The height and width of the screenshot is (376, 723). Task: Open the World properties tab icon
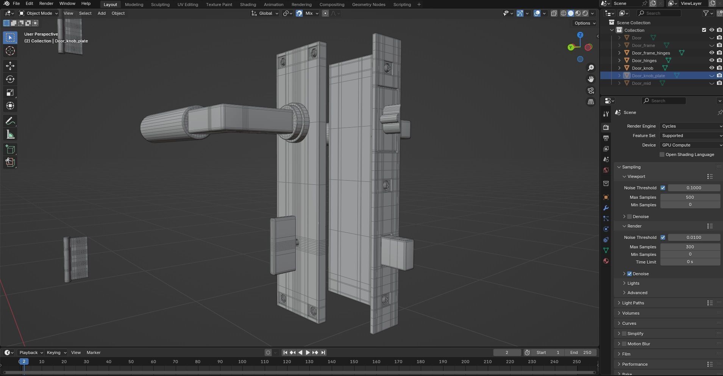[x=606, y=170]
